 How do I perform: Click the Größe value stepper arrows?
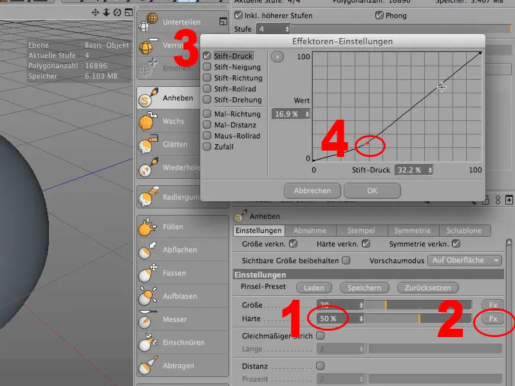pos(361,305)
